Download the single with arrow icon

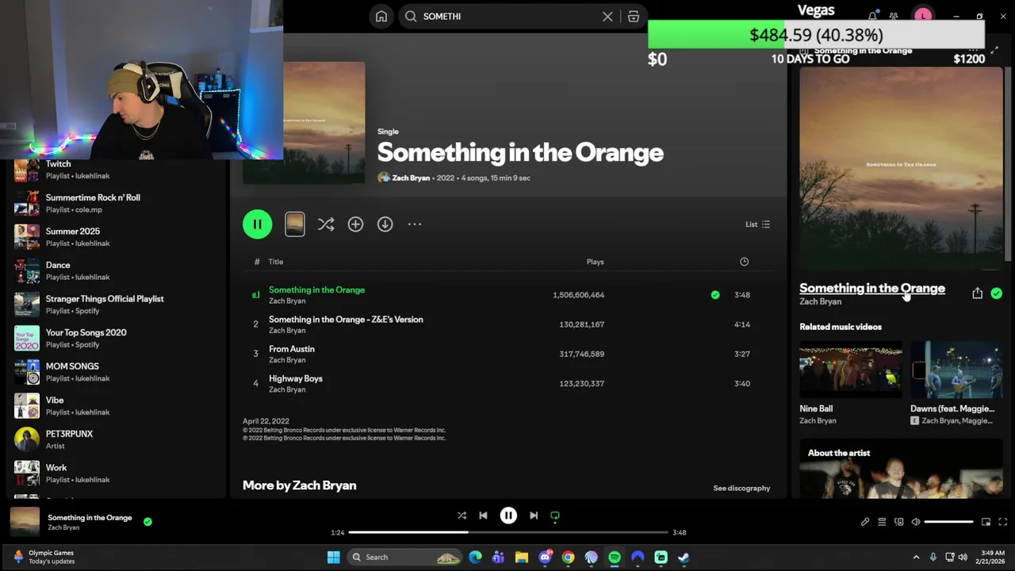(x=385, y=224)
